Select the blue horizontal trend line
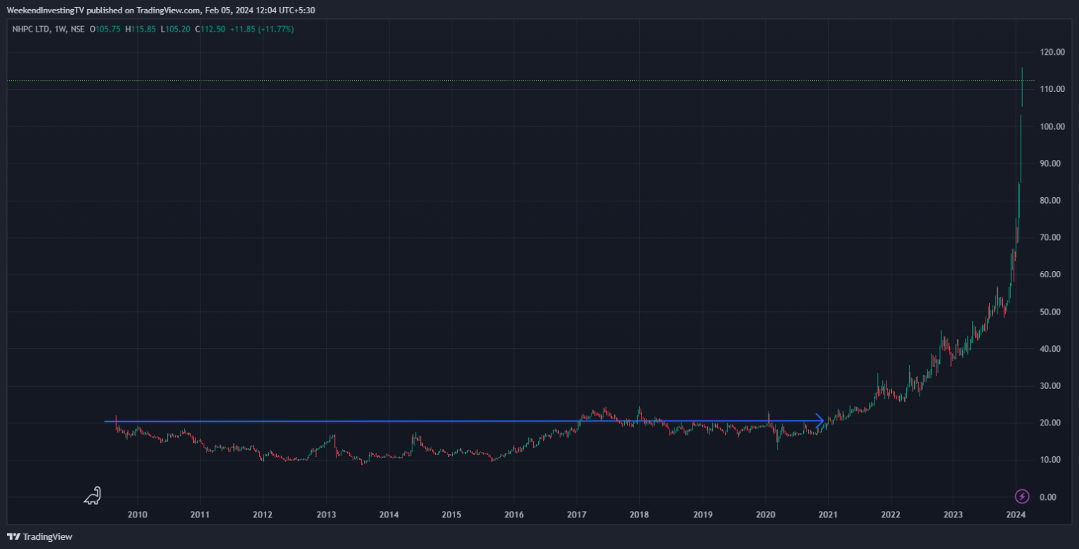This screenshot has height=549, width=1079. pyautogui.click(x=421, y=421)
